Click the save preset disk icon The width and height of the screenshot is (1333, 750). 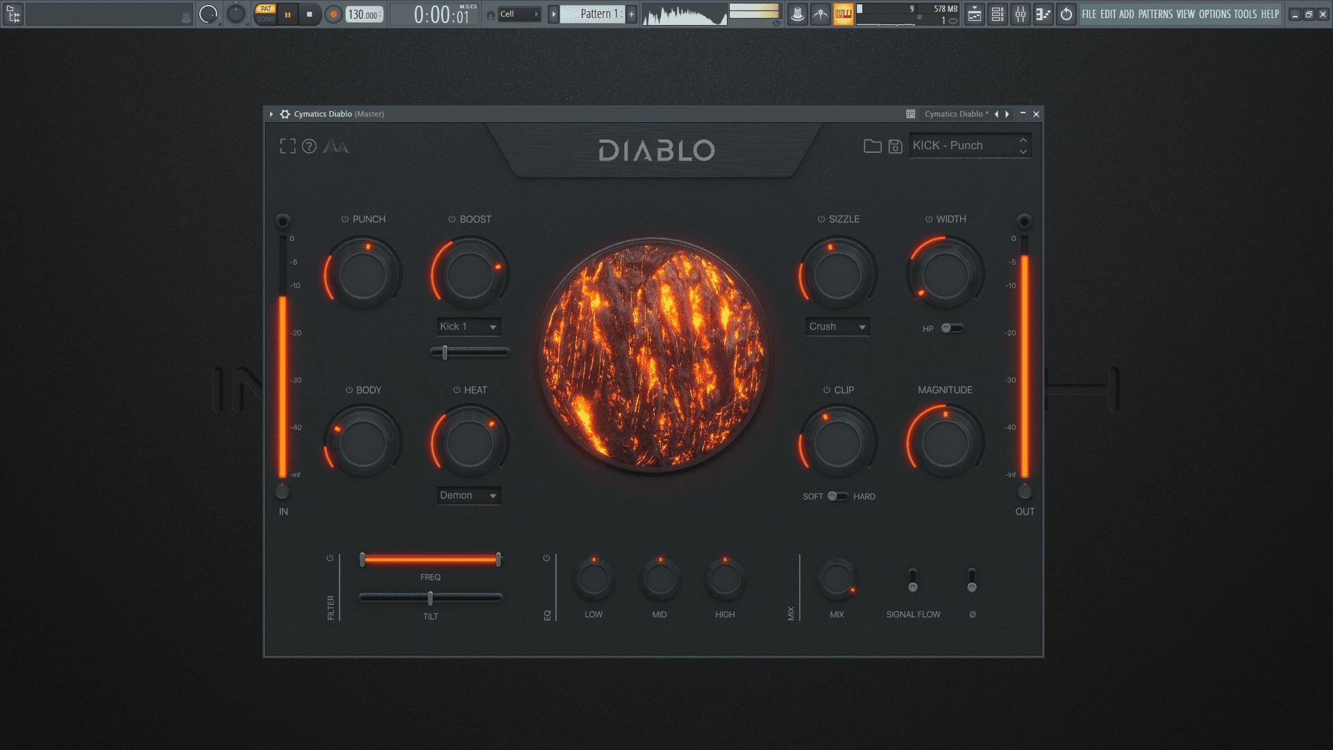[896, 146]
